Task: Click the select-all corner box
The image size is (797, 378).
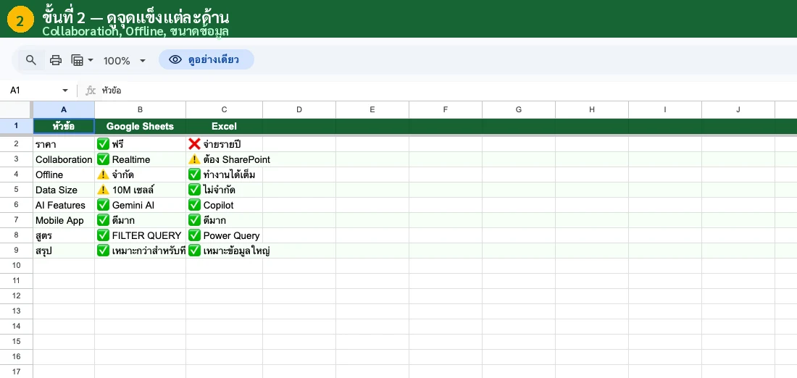Action: [x=16, y=109]
